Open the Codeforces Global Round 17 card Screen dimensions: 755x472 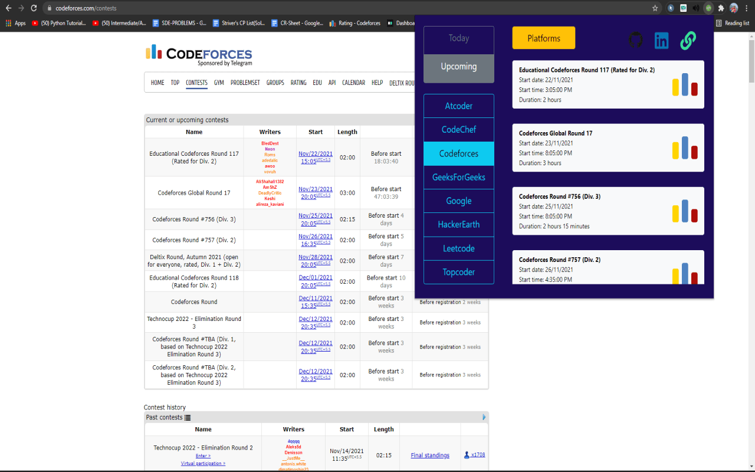pos(608,147)
